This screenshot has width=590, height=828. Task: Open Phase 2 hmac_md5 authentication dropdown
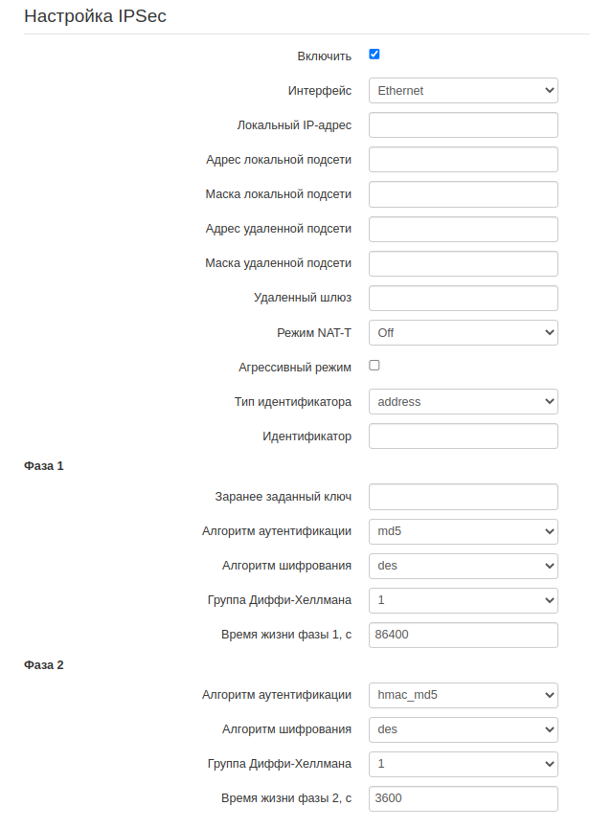(x=463, y=695)
